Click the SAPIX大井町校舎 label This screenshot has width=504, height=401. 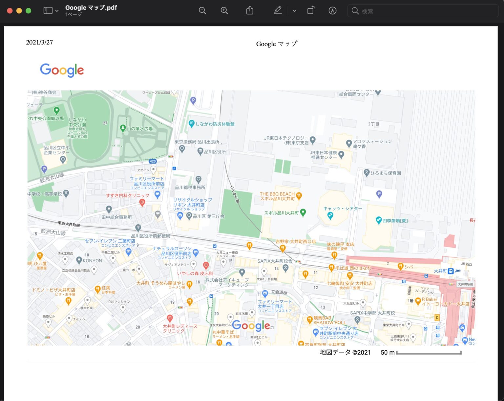click(275, 261)
